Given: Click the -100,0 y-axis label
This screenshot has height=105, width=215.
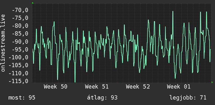Looking at the screenshot, I should pos(18,57).
